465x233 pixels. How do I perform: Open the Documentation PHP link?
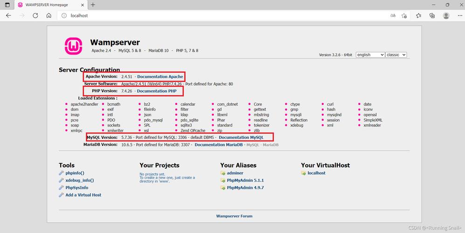[x=157, y=91]
